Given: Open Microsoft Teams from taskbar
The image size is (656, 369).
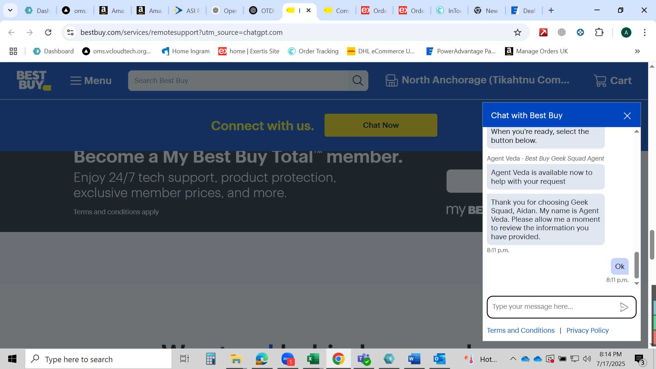Looking at the screenshot, I should coord(364,359).
